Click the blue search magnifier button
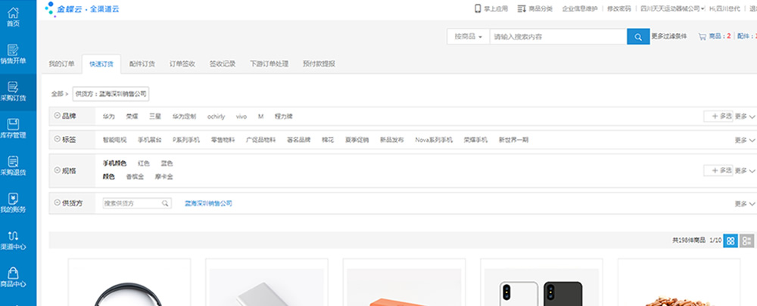The width and height of the screenshot is (757, 306). [x=638, y=36]
